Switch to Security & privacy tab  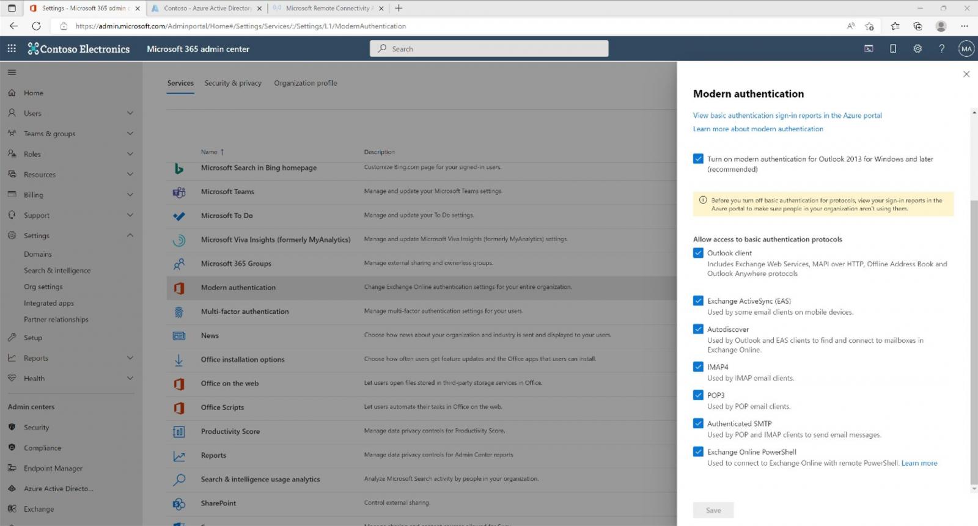[x=233, y=83]
